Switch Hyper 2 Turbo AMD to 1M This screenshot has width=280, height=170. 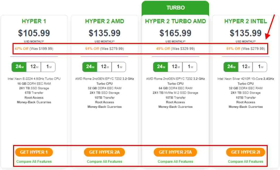(x=190, y=67)
